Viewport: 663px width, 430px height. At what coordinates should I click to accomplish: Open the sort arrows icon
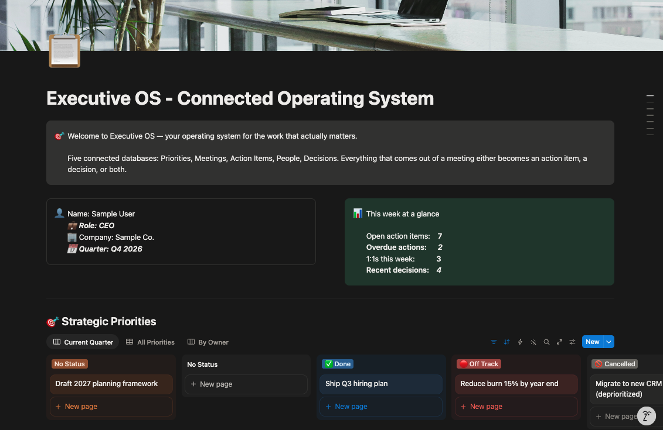point(506,342)
